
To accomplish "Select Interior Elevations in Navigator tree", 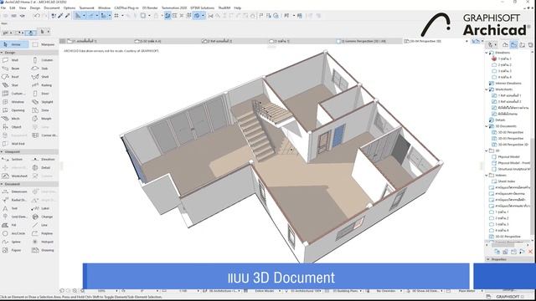I will [x=508, y=84].
